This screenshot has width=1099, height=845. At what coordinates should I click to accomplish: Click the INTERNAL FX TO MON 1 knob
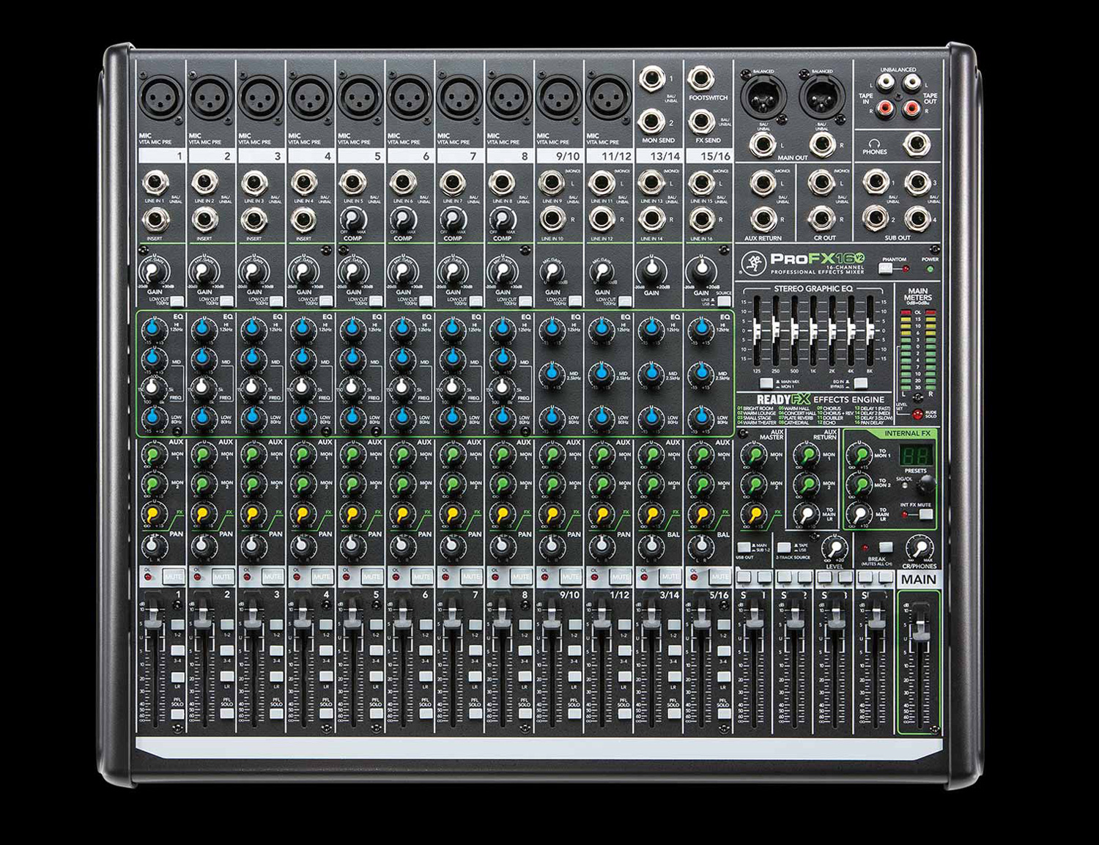click(859, 455)
